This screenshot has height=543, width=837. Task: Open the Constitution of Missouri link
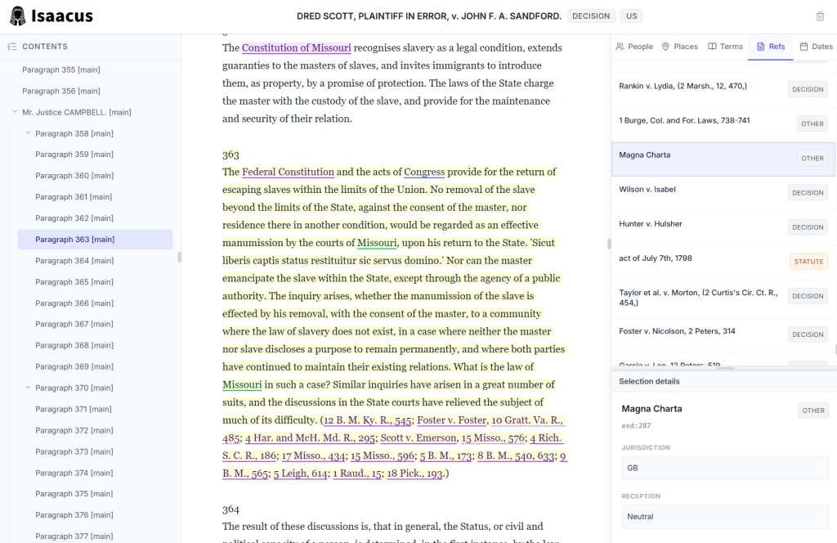click(x=296, y=48)
